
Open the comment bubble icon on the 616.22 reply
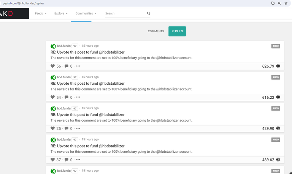[67, 97]
